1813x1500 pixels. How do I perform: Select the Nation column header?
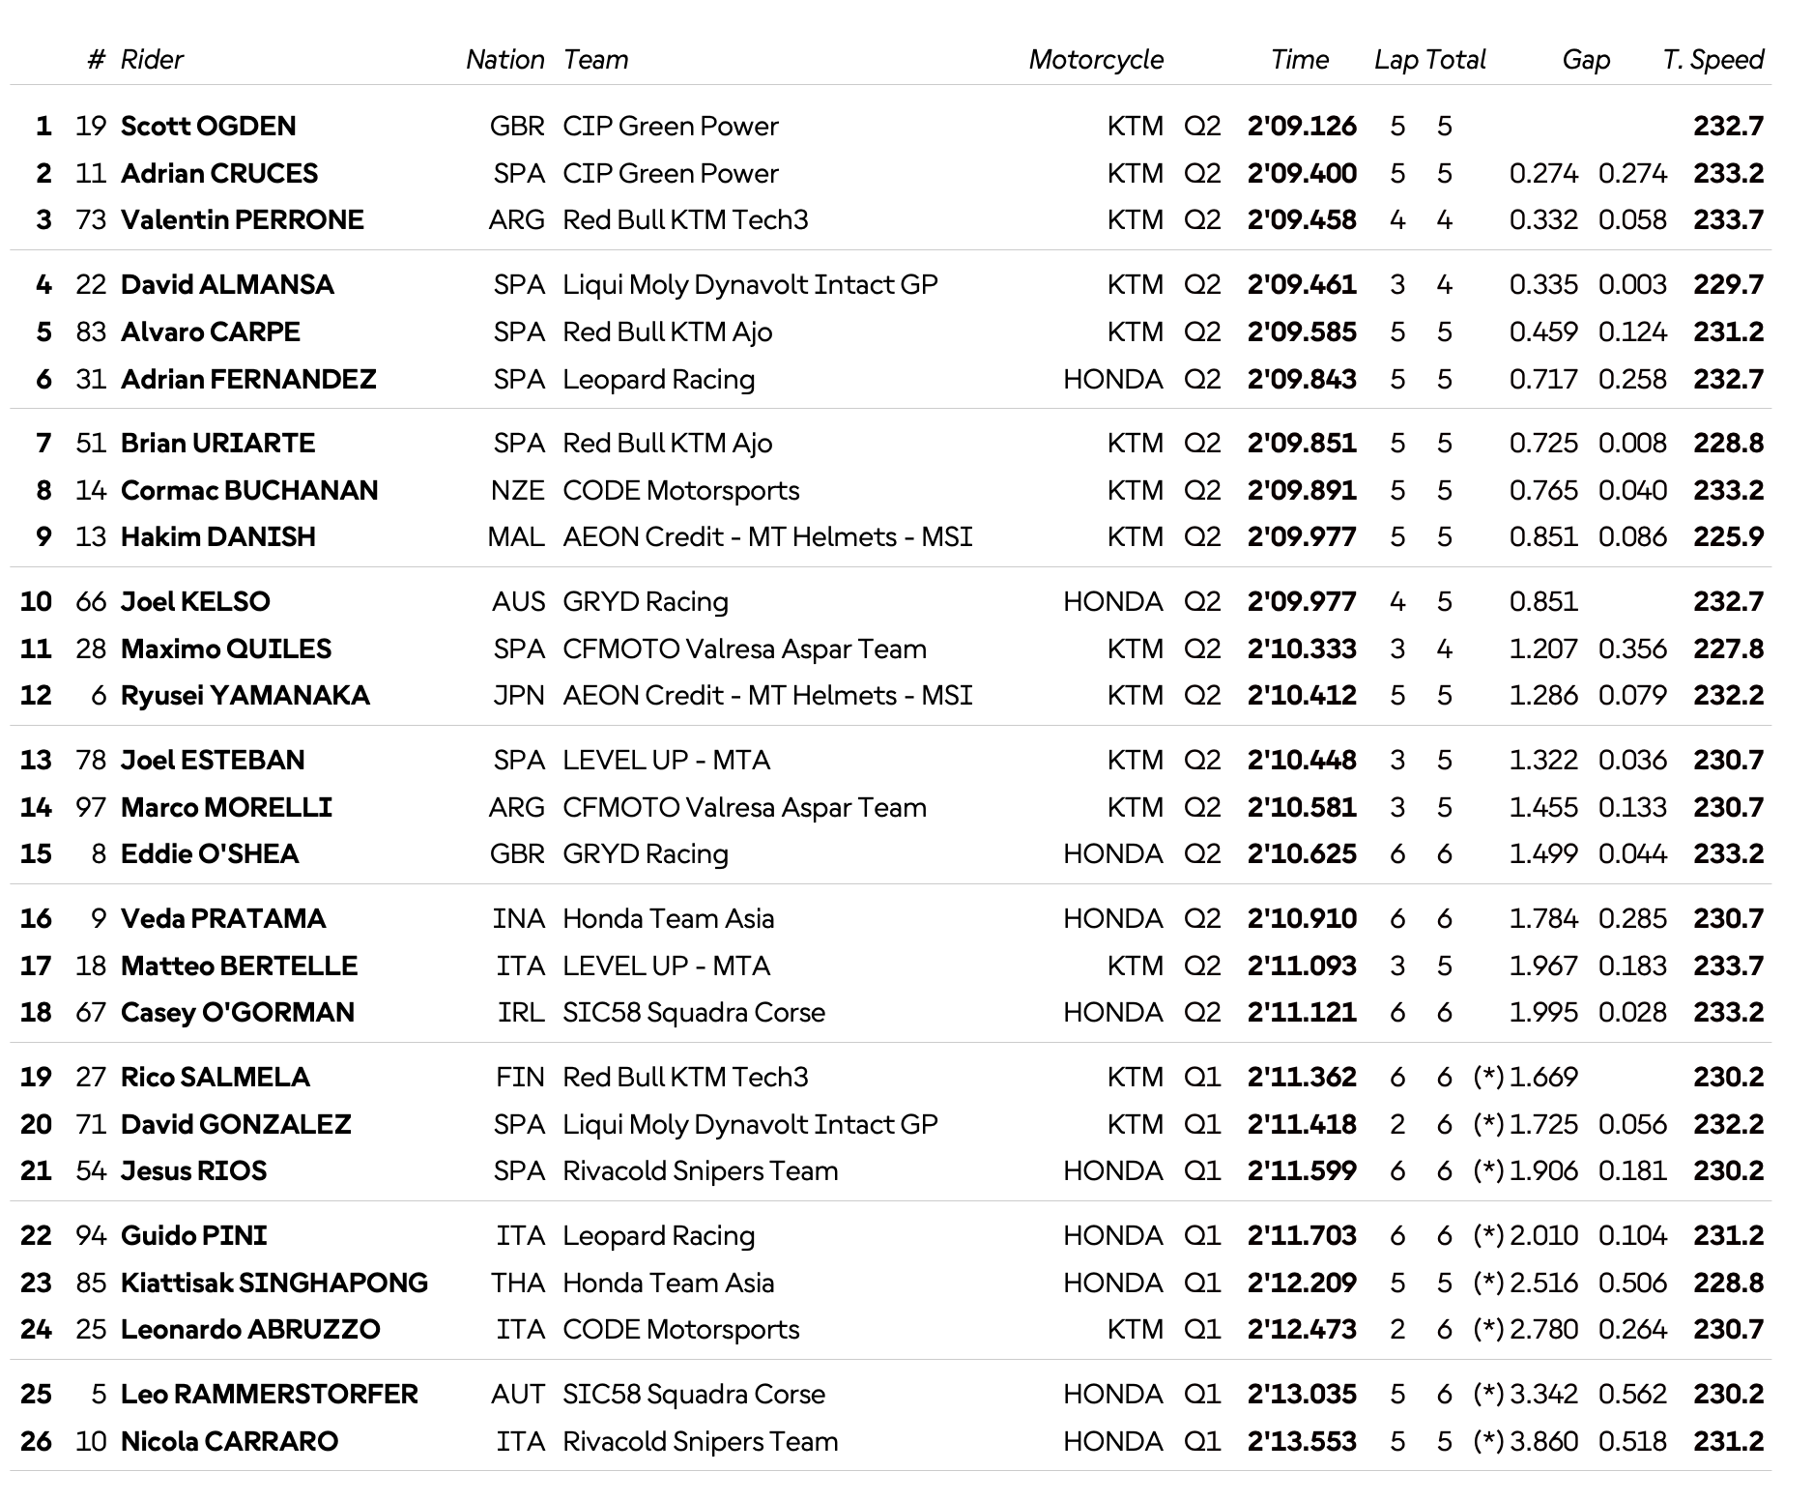point(505,60)
